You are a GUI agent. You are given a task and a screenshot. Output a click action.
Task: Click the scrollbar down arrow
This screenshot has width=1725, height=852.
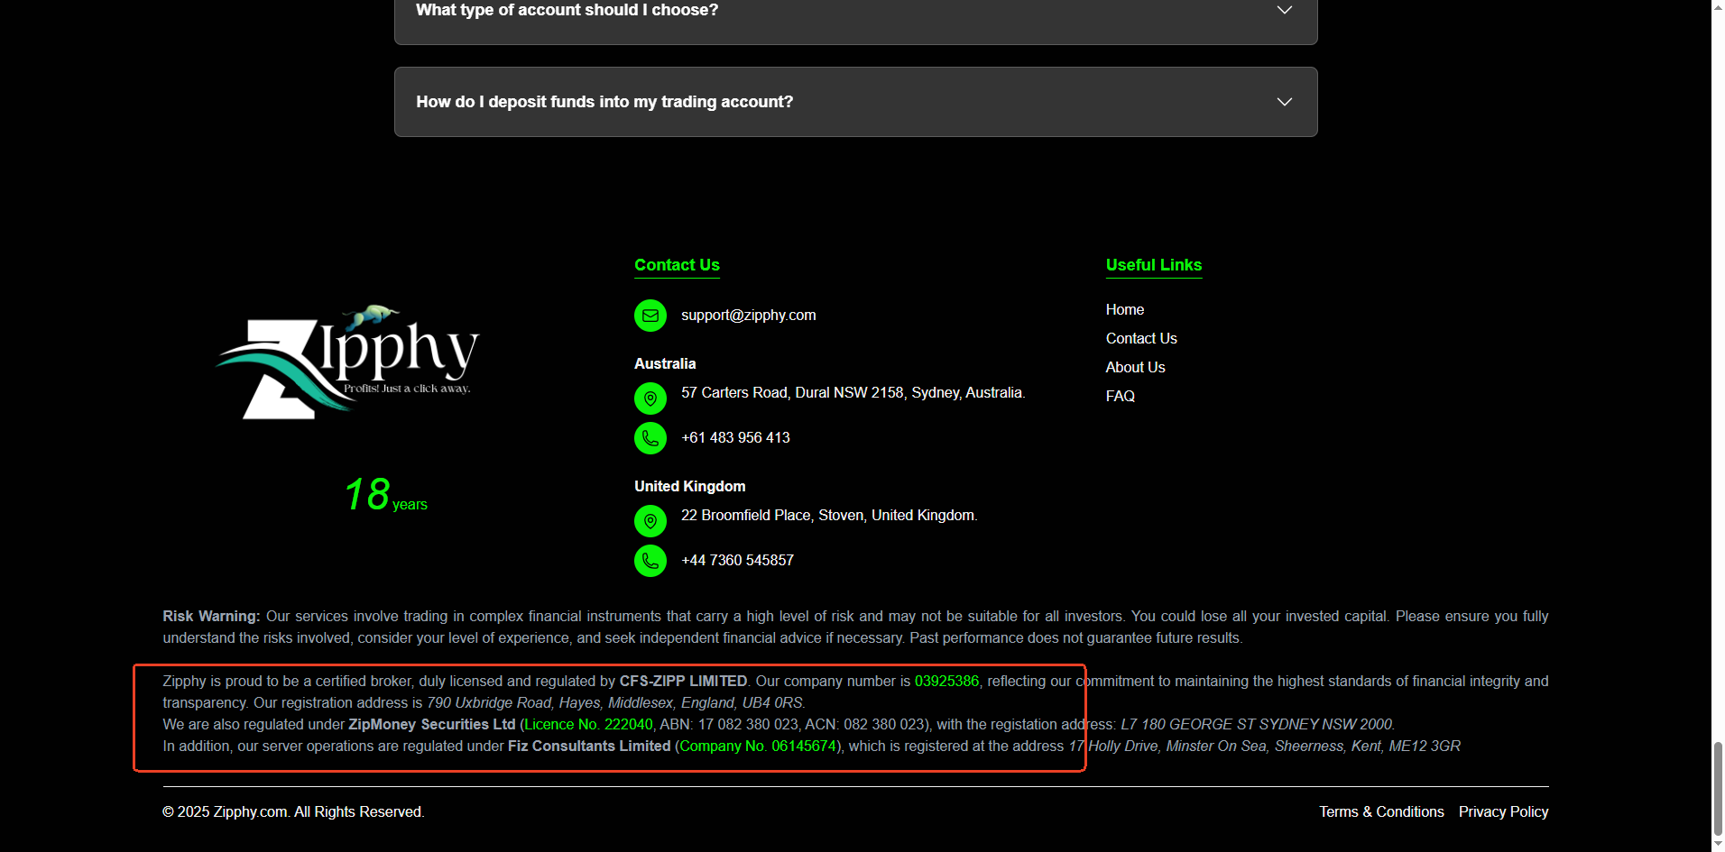1718,845
